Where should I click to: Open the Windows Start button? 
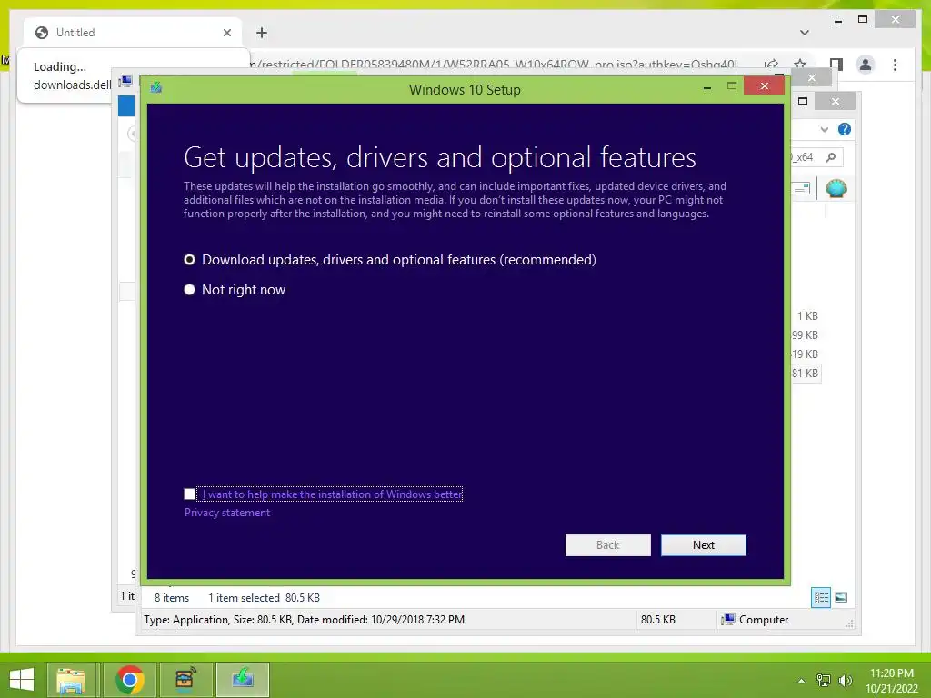(22, 680)
